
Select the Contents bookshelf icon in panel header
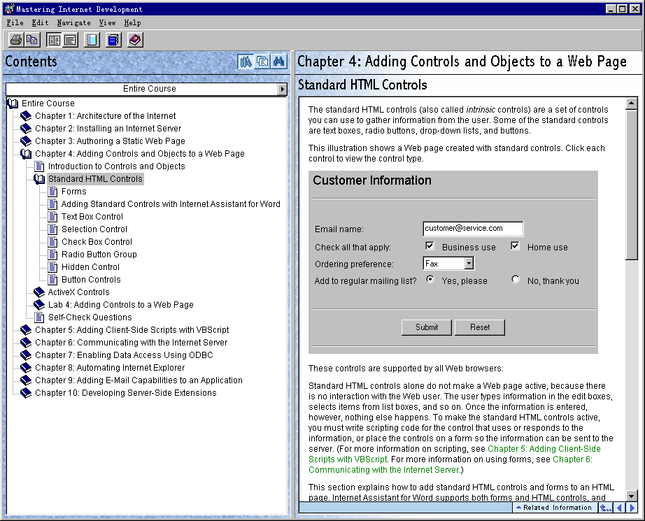point(246,62)
